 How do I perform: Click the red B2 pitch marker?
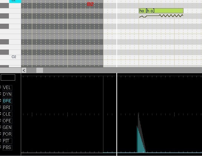pos(90,4)
